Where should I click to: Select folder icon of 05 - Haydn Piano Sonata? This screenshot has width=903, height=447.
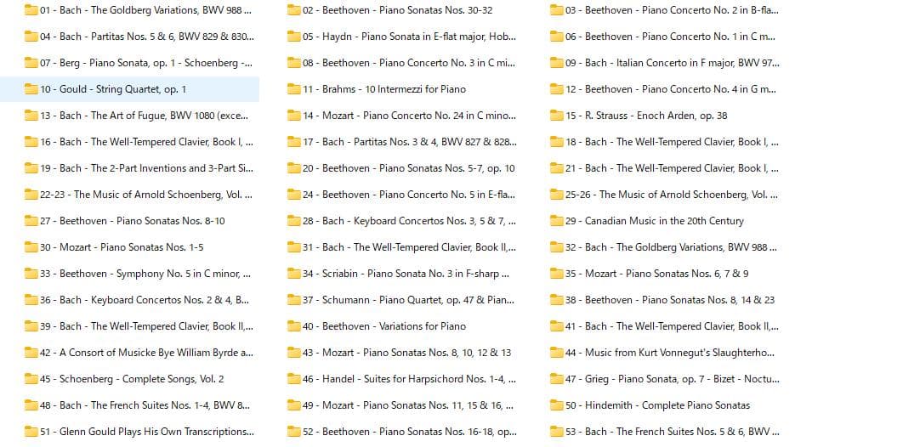point(294,37)
